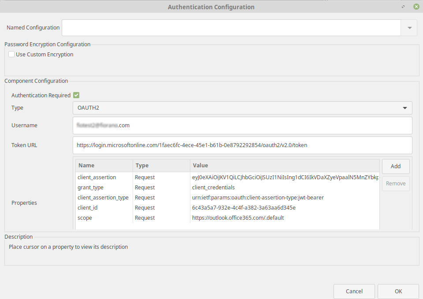Focus the Username input field
This screenshot has height=299, width=423.
coord(242,126)
